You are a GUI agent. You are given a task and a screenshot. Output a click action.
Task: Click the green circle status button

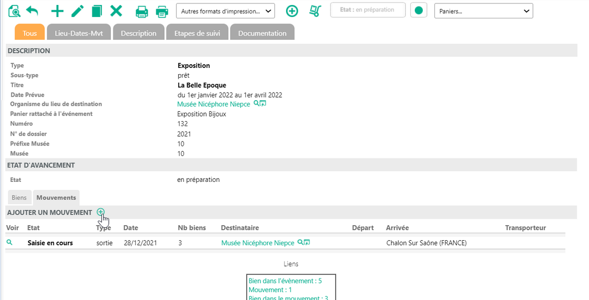point(419,10)
